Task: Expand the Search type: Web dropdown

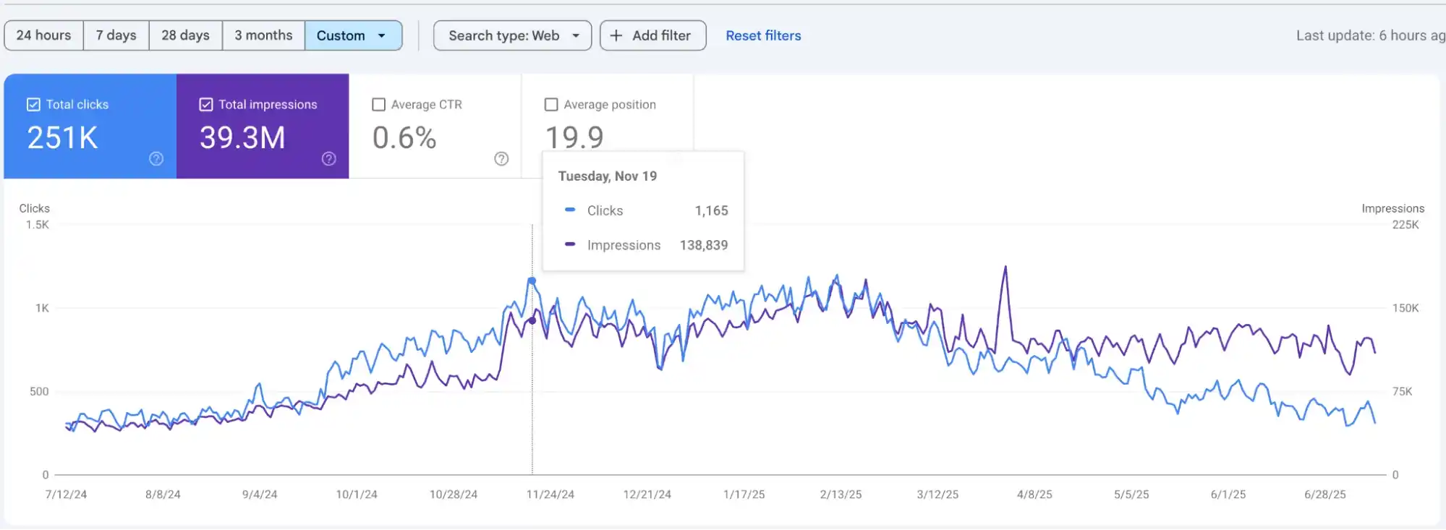Action: click(x=576, y=35)
